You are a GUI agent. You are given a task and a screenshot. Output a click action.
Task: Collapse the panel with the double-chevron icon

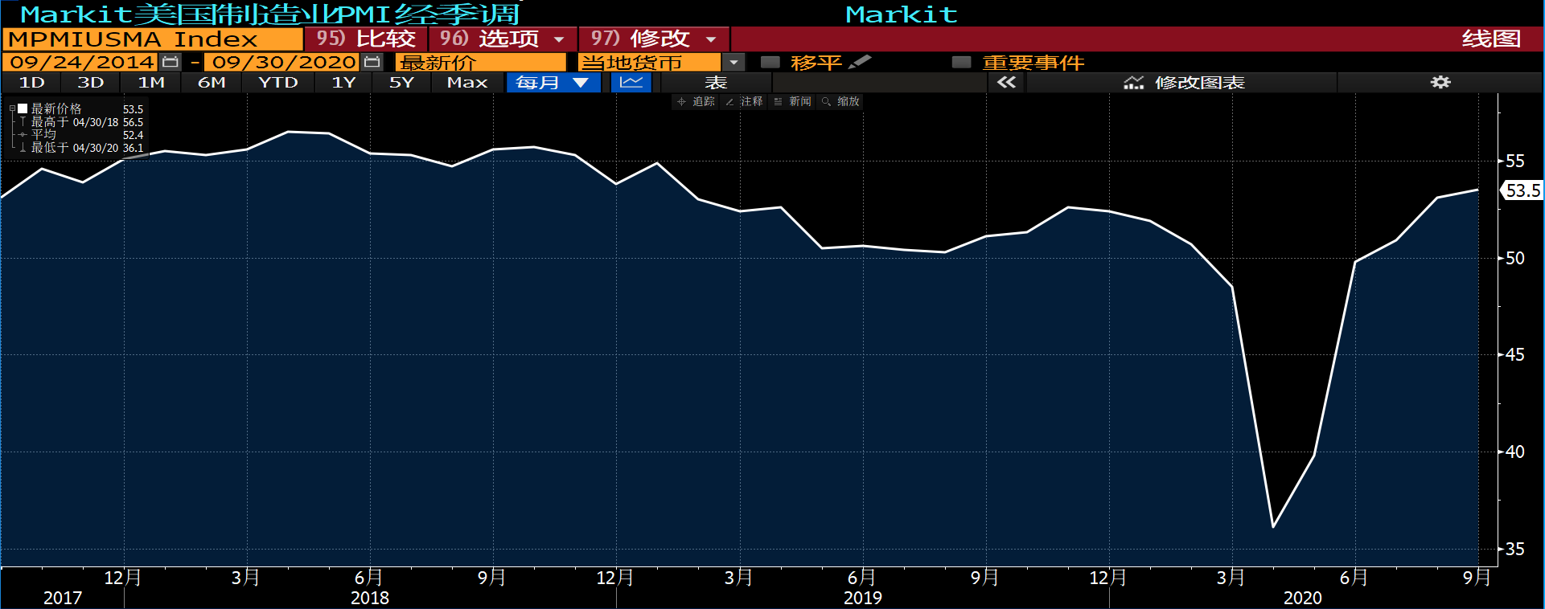(x=1006, y=82)
